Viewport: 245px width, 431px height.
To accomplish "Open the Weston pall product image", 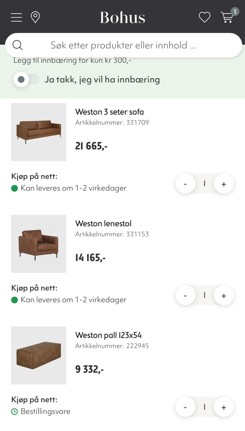I will click(39, 355).
